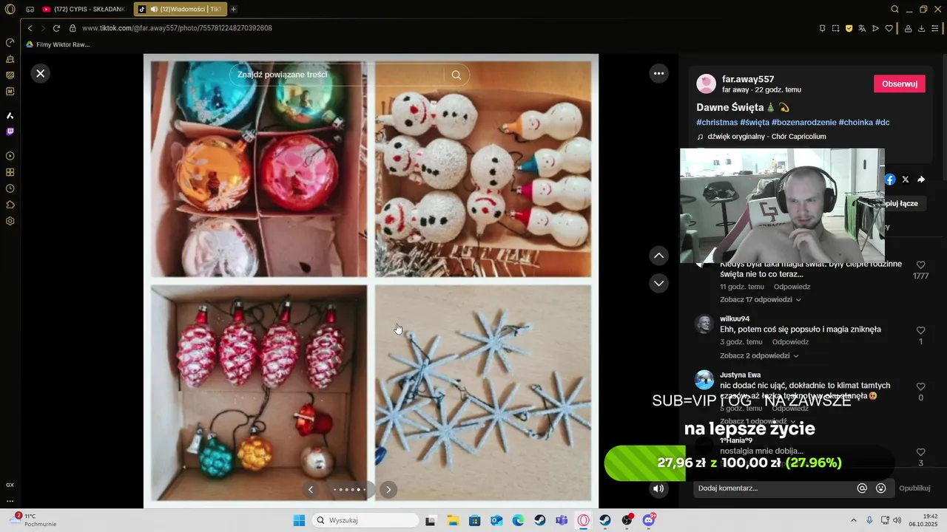This screenshot has height=532, width=947.
Task: Open Twitch in the Opera sidebar
Action: [10, 132]
